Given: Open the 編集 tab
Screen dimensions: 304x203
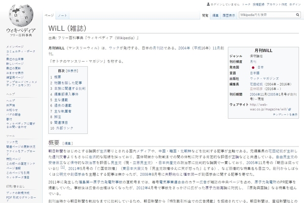Looking at the screenshot, I should coord(215,16).
